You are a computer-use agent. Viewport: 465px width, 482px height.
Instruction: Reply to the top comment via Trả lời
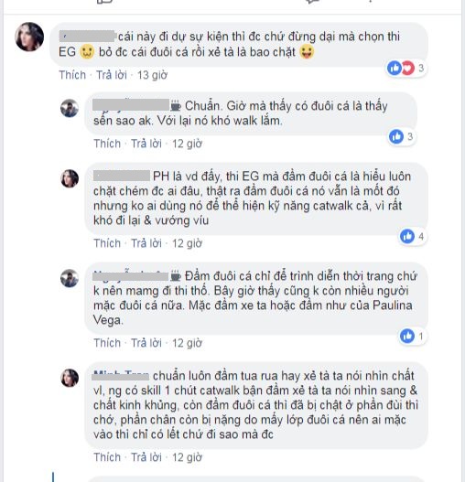(x=112, y=75)
